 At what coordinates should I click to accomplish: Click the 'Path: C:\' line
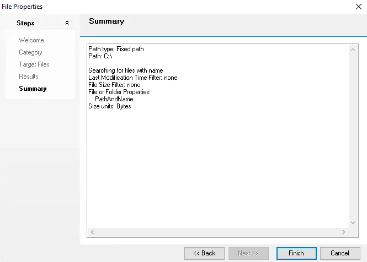100,56
